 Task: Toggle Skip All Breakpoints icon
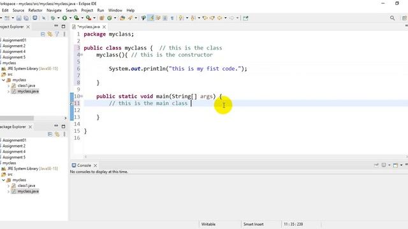point(44,18)
